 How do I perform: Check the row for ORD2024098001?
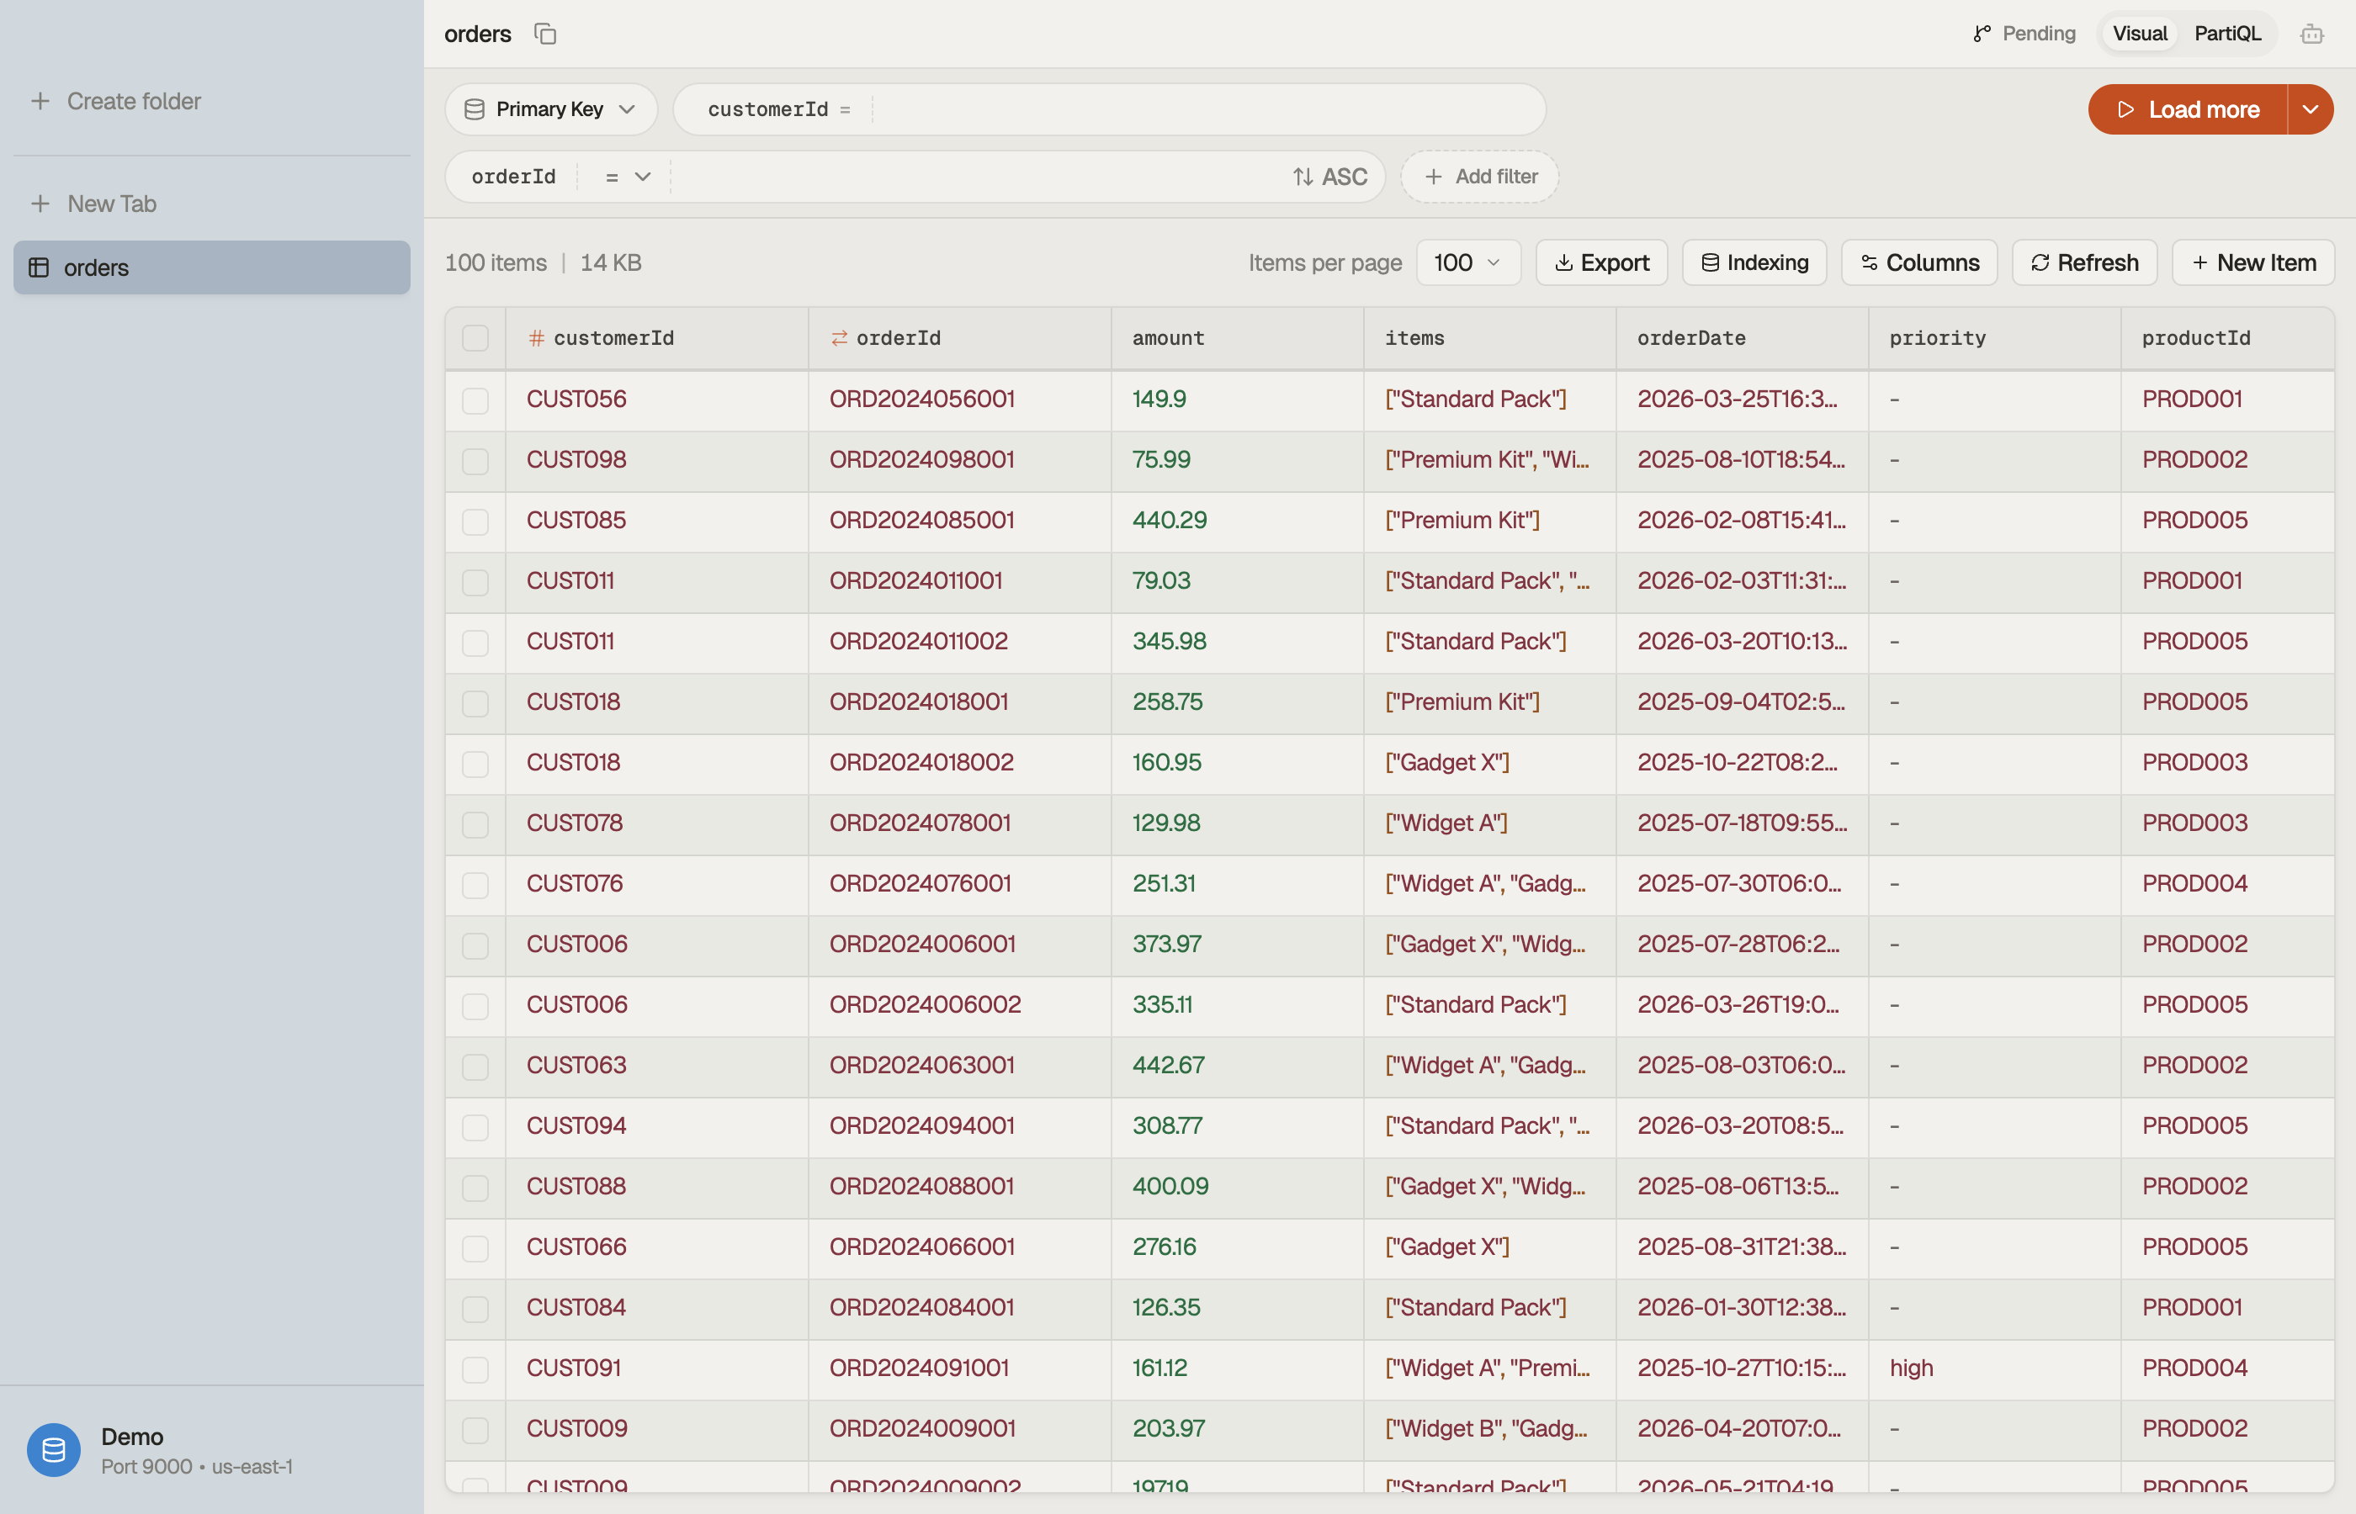coord(475,460)
